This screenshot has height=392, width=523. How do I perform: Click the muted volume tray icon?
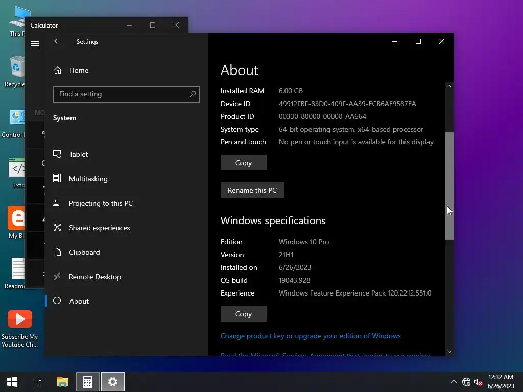point(478,382)
